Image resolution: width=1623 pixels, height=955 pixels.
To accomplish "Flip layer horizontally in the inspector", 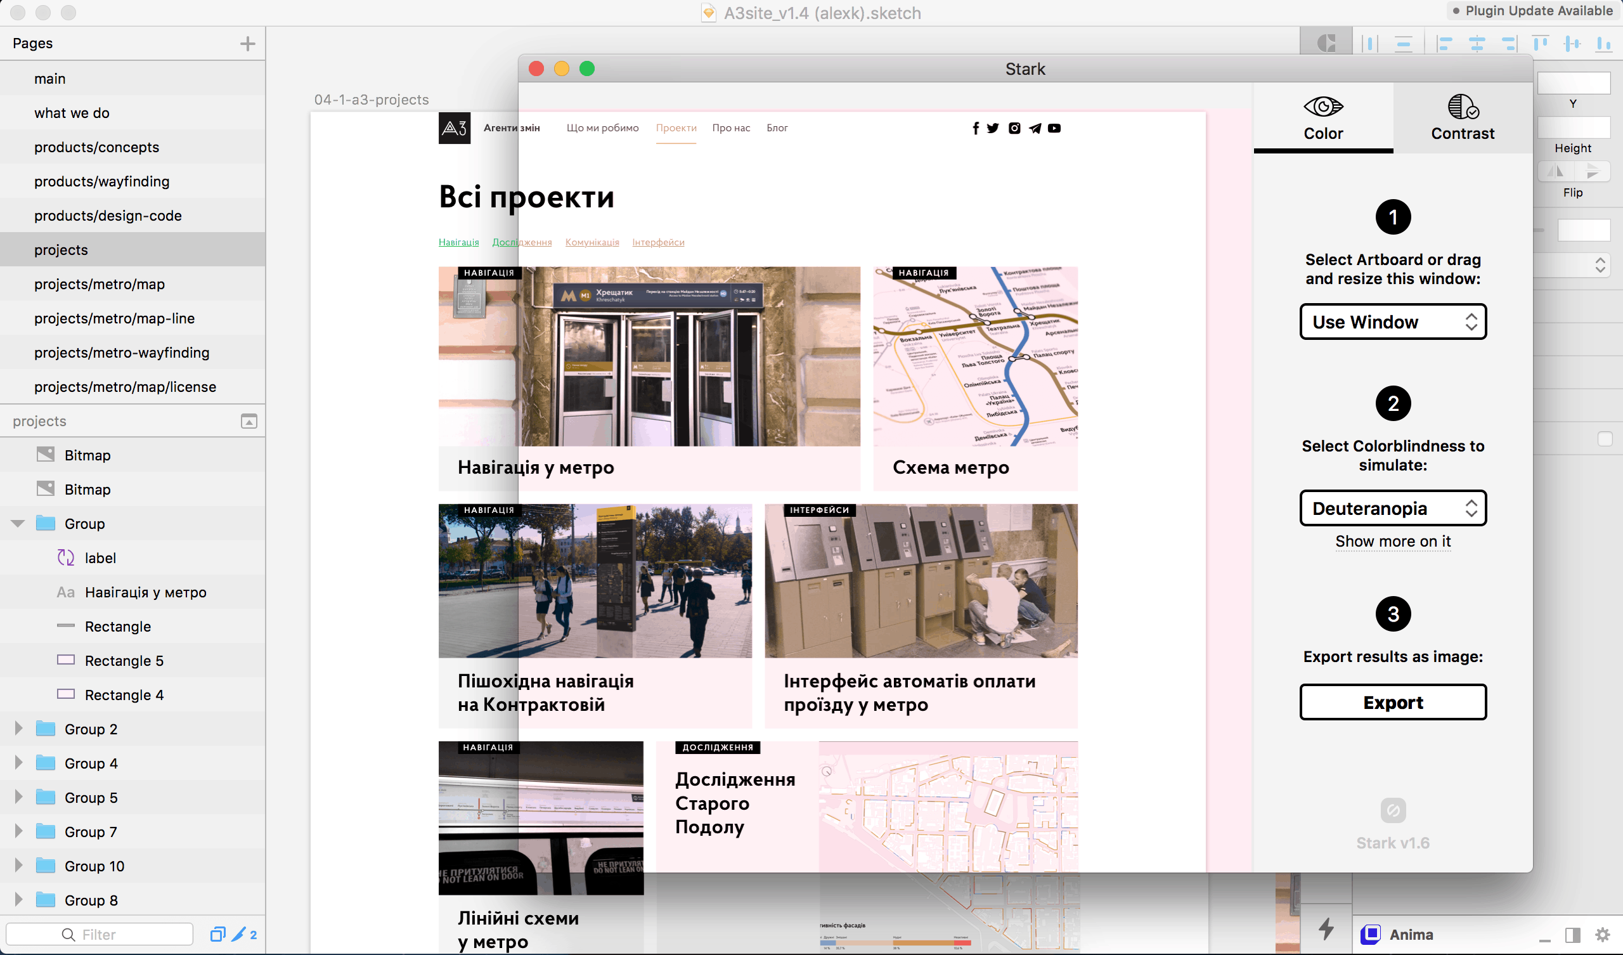I will tap(1556, 171).
